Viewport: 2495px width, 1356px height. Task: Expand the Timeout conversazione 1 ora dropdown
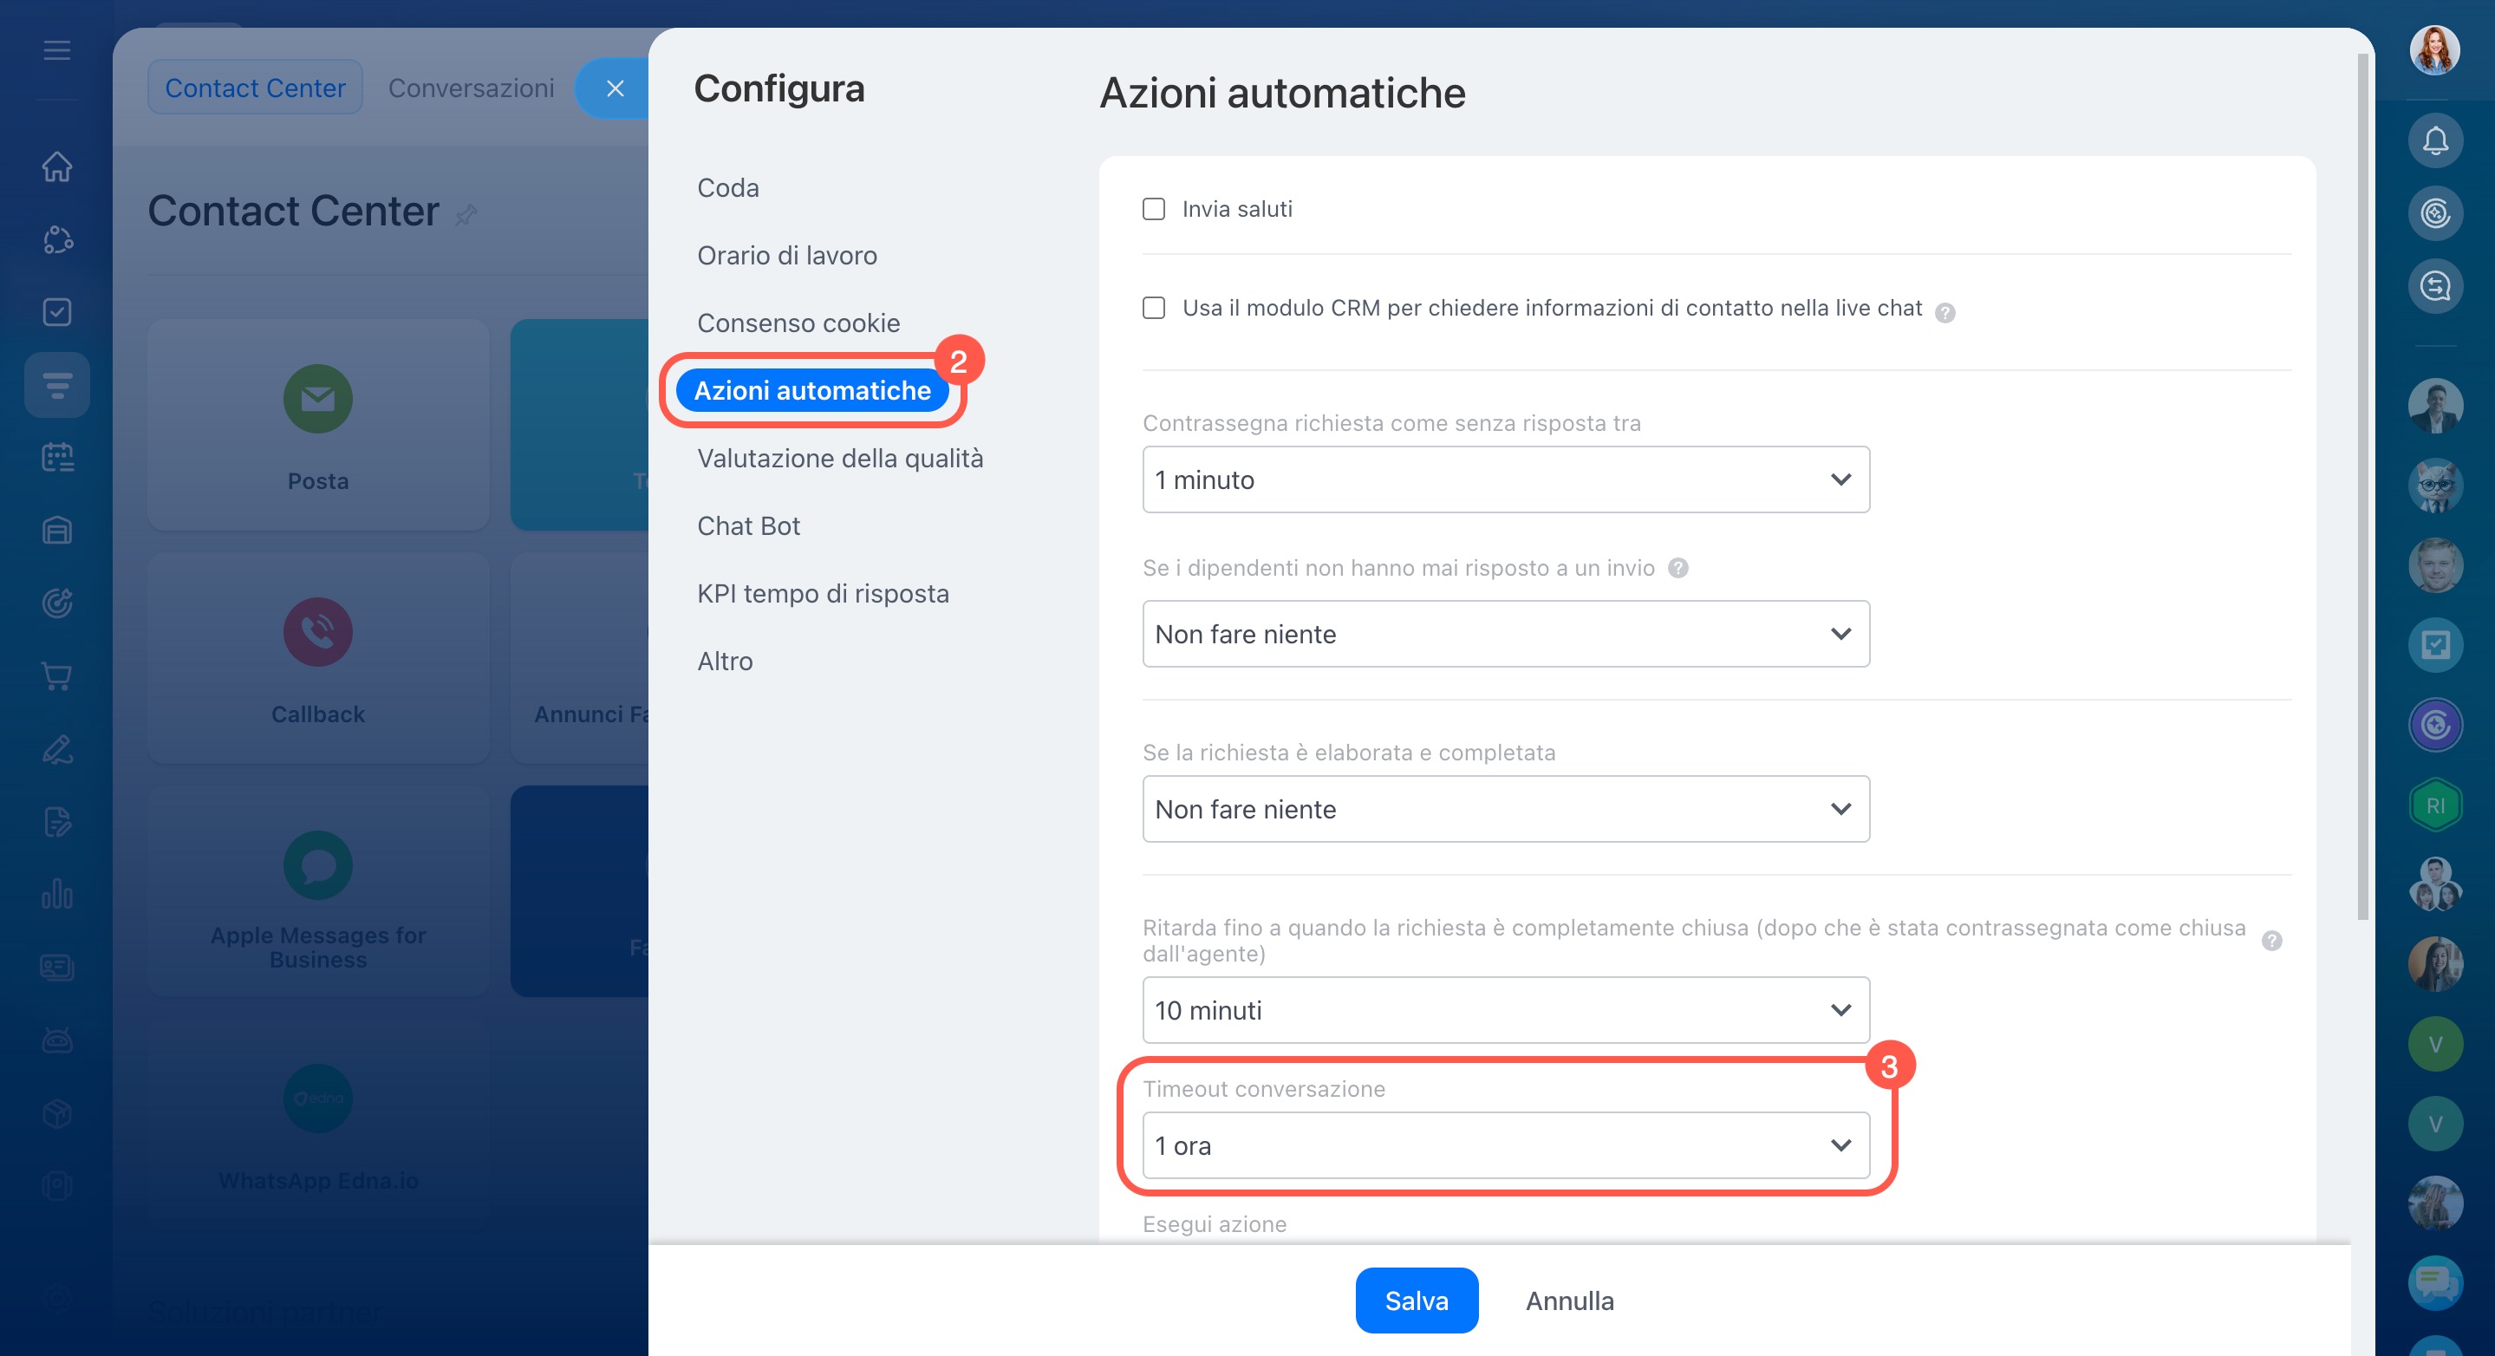point(1505,1144)
